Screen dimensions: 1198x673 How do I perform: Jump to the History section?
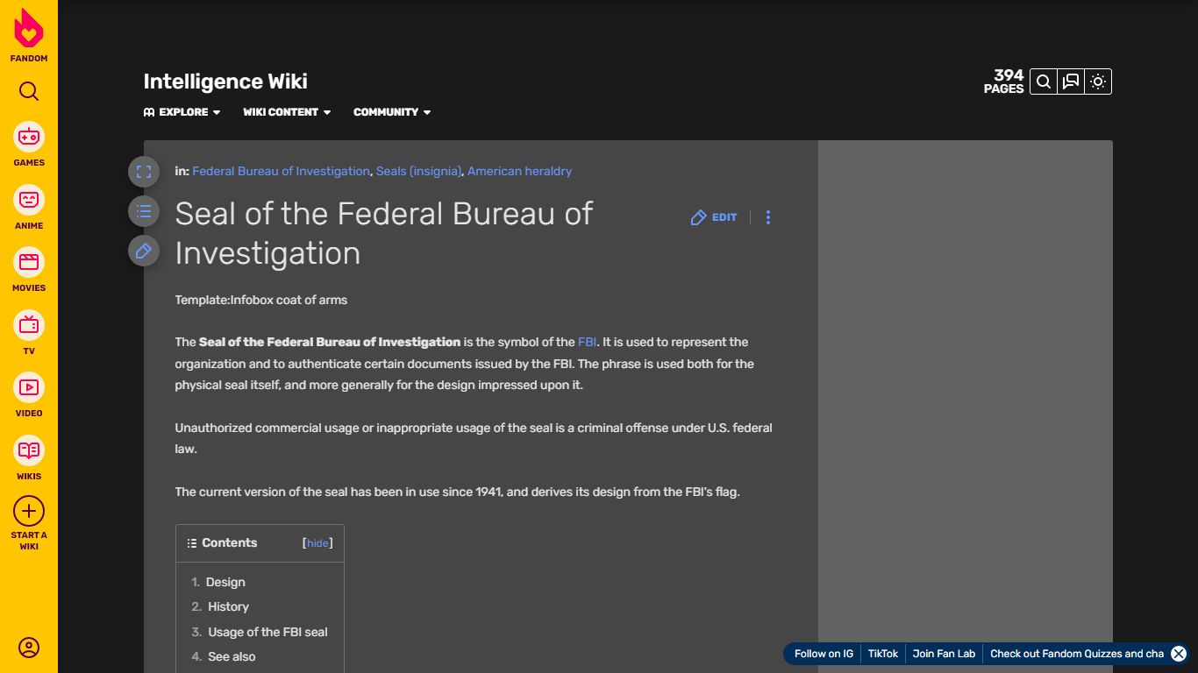228,606
